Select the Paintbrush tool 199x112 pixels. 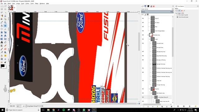[x=2, y=49]
